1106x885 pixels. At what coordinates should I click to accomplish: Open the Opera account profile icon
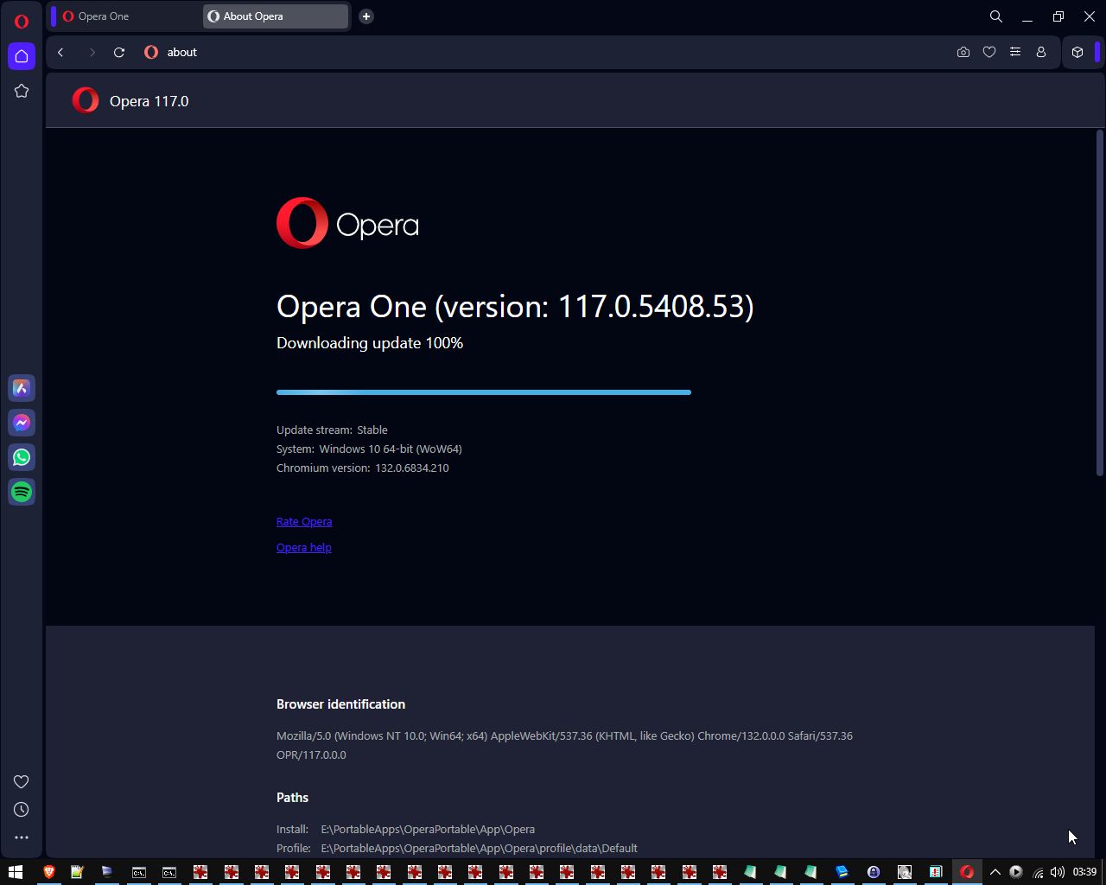coord(1041,53)
